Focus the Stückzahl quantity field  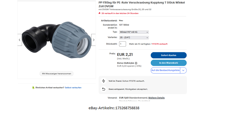123,44
